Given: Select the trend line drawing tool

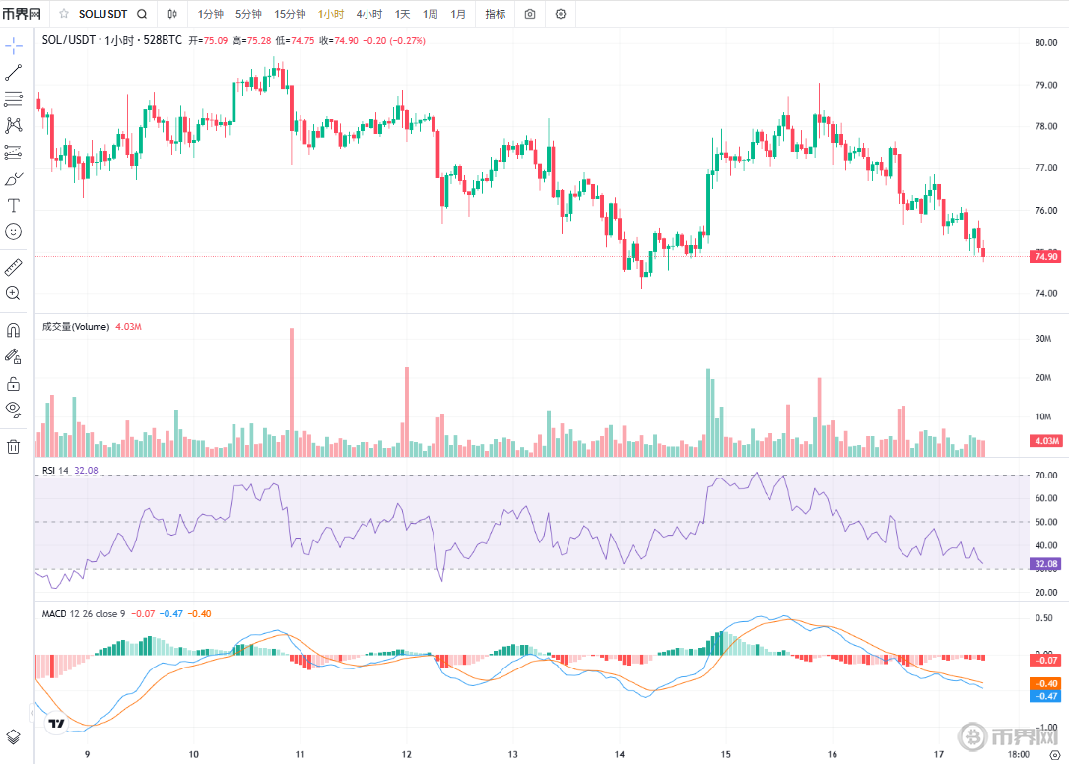Looking at the screenshot, I should tap(14, 73).
